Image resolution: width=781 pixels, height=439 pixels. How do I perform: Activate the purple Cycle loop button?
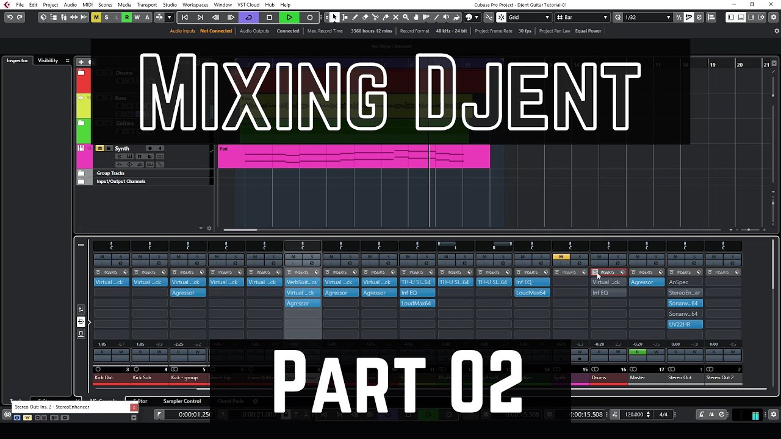tap(248, 17)
